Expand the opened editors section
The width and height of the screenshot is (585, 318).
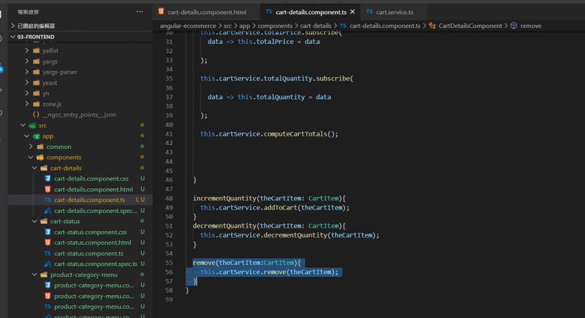13,26
